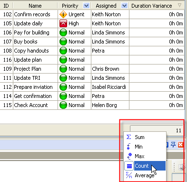The image size is (187, 182).
Task: Choose Average from the summary menu
Action: [145, 175]
